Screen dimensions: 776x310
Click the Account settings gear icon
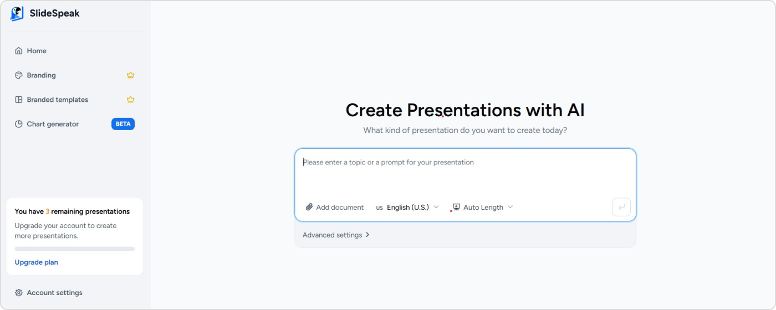point(19,293)
